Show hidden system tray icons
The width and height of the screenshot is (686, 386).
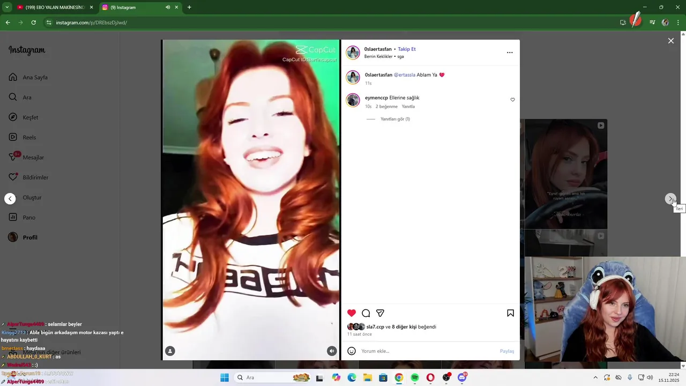pyautogui.click(x=595, y=377)
